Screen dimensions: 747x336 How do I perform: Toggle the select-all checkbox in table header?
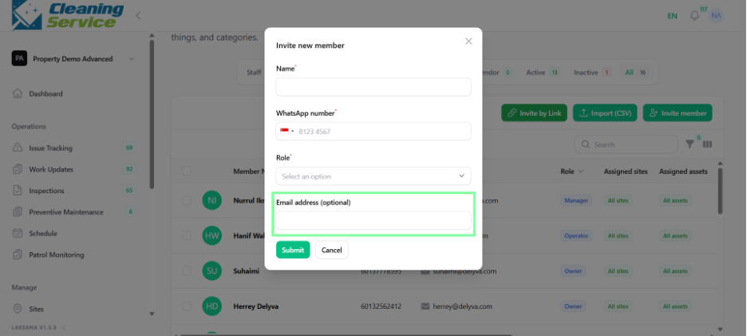point(187,171)
